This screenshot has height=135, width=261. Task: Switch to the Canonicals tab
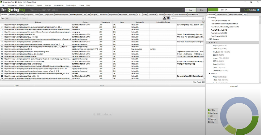point(103,15)
